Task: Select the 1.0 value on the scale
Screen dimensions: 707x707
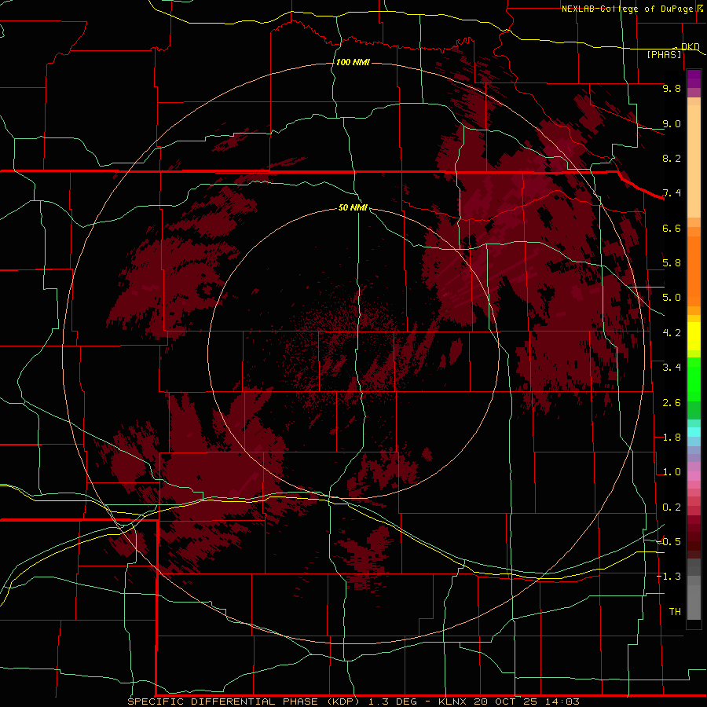Action: tap(672, 472)
